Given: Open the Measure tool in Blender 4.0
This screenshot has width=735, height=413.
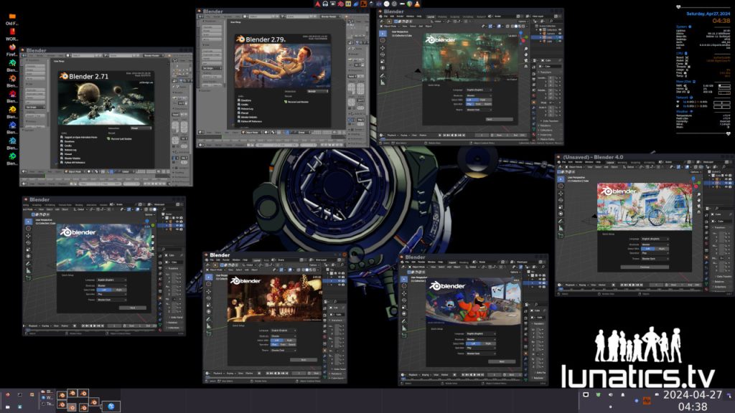Looking at the screenshot, I should (x=560, y=227).
